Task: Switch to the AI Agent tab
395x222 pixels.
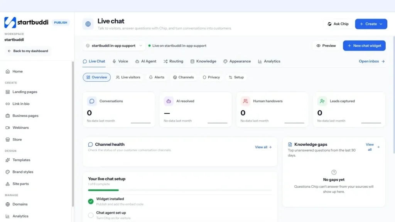Action: click(x=145, y=61)
